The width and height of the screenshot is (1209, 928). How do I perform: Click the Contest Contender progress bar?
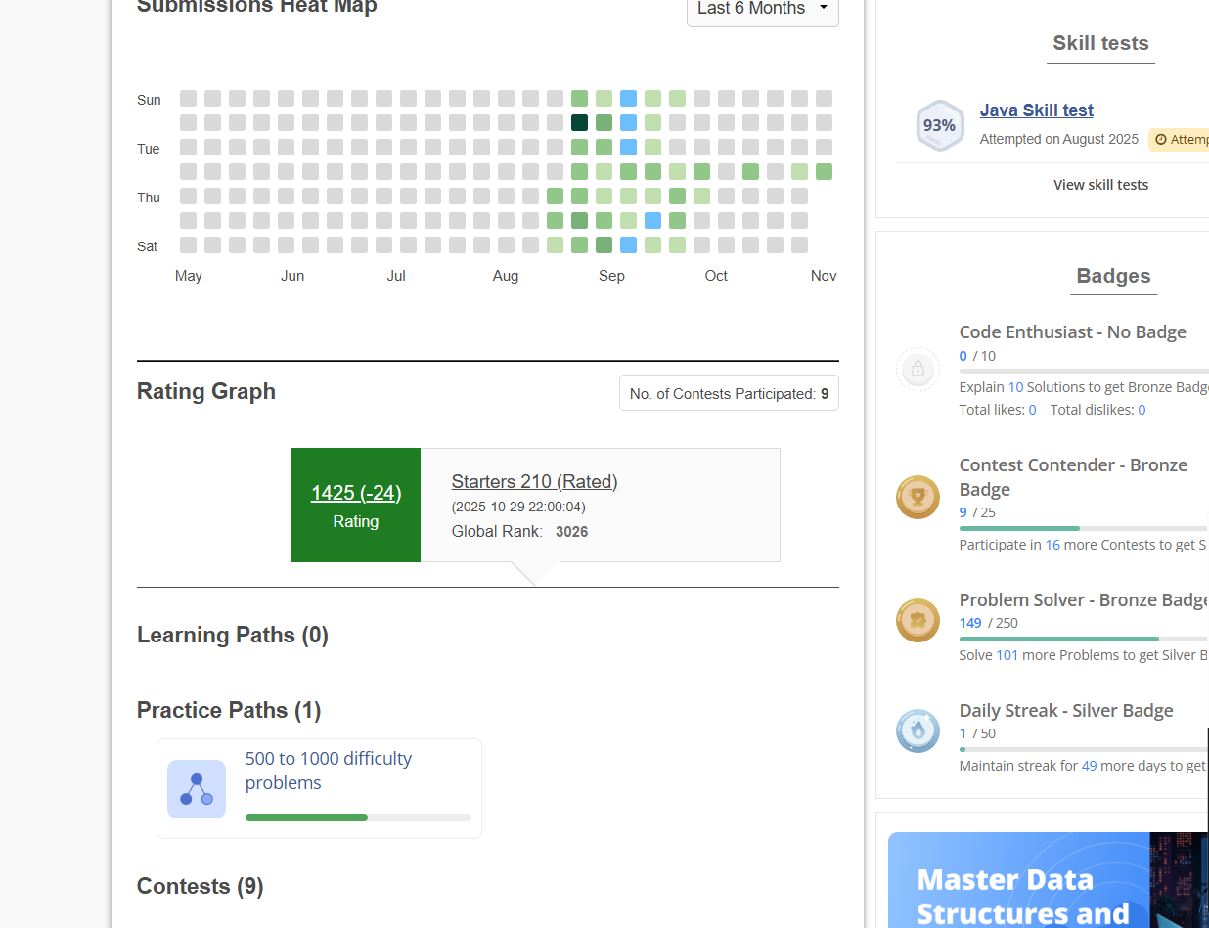[1084, 528]
